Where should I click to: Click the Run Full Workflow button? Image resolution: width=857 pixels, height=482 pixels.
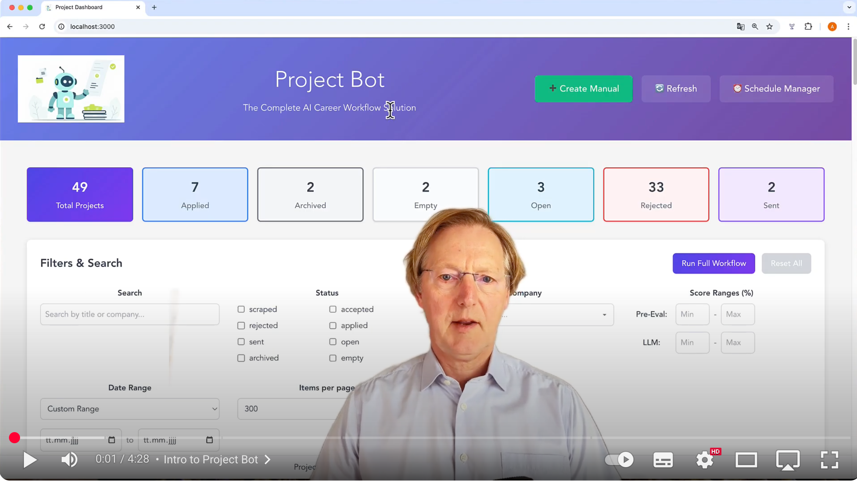tap(713, 263)
